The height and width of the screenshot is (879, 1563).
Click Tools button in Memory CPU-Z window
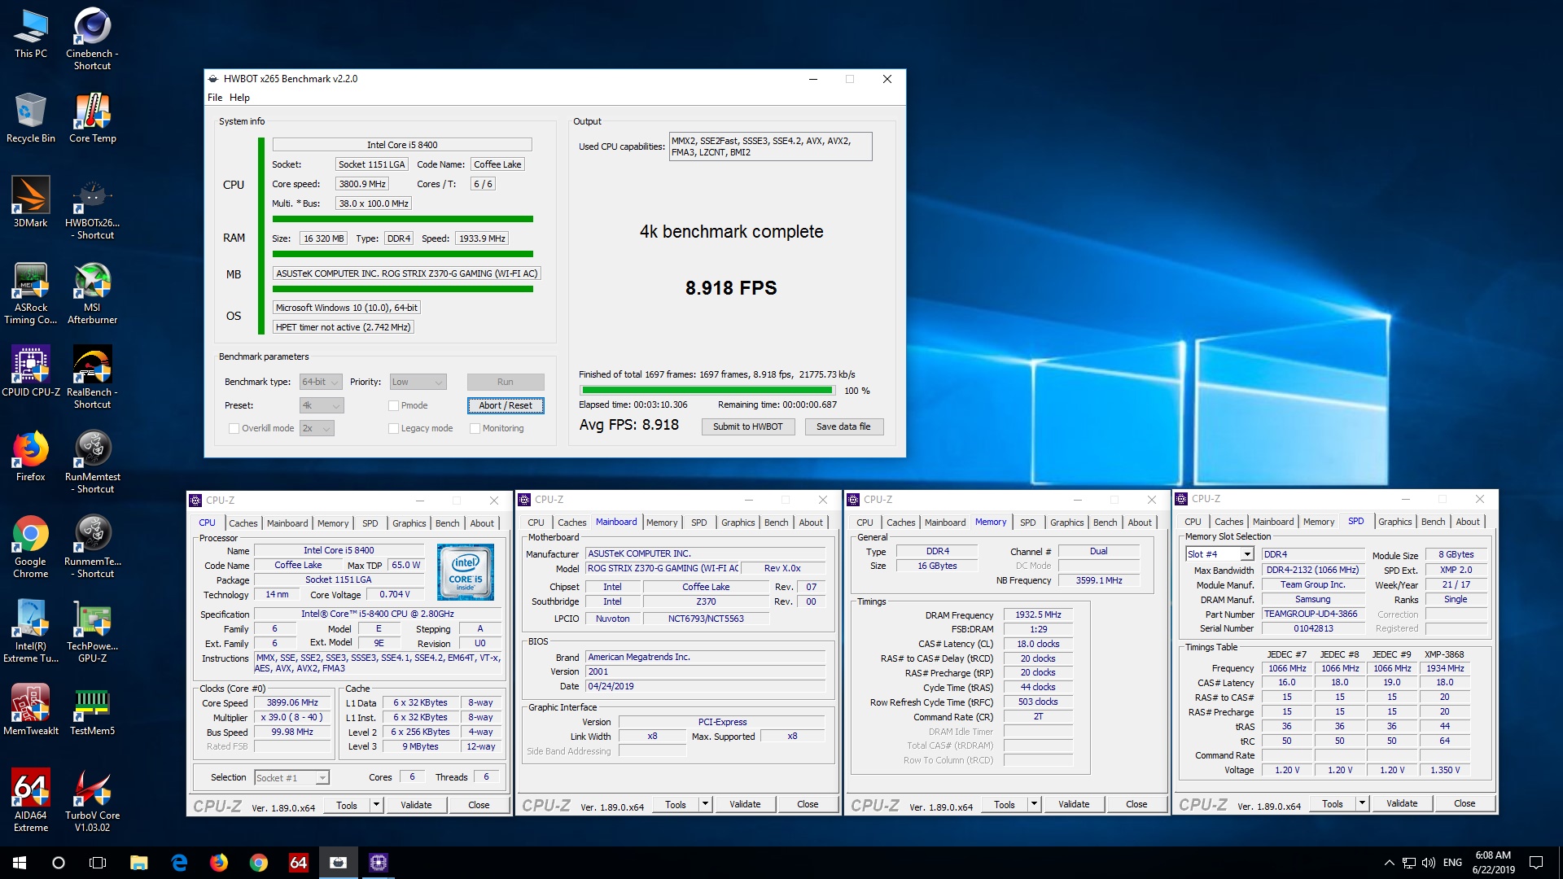pos(1005,804)
